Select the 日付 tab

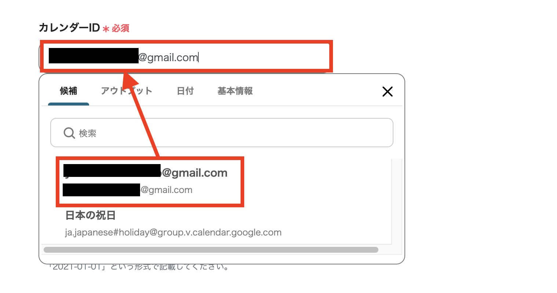[185, 91]
